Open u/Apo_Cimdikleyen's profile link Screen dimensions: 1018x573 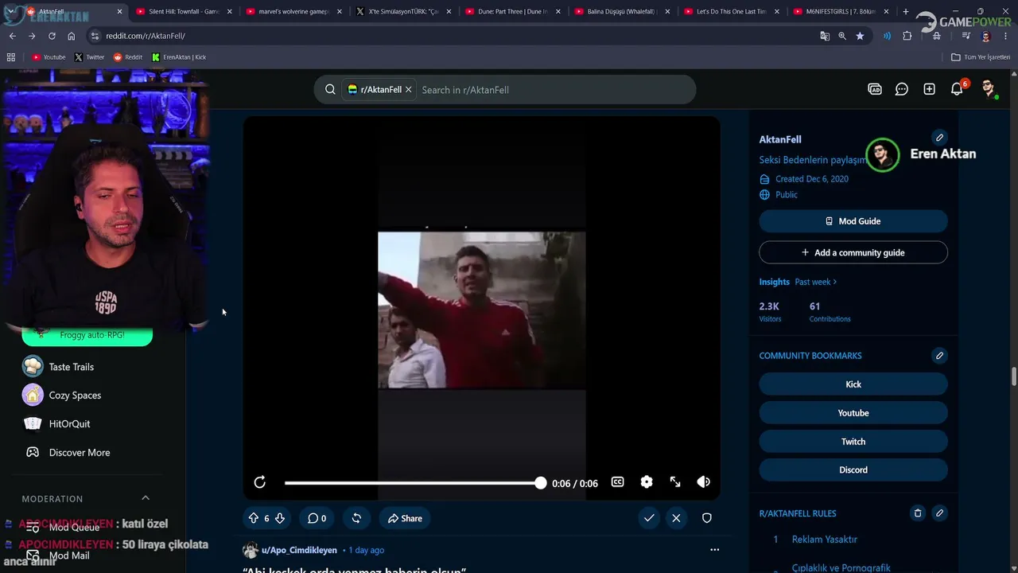[x=299, y=550]
